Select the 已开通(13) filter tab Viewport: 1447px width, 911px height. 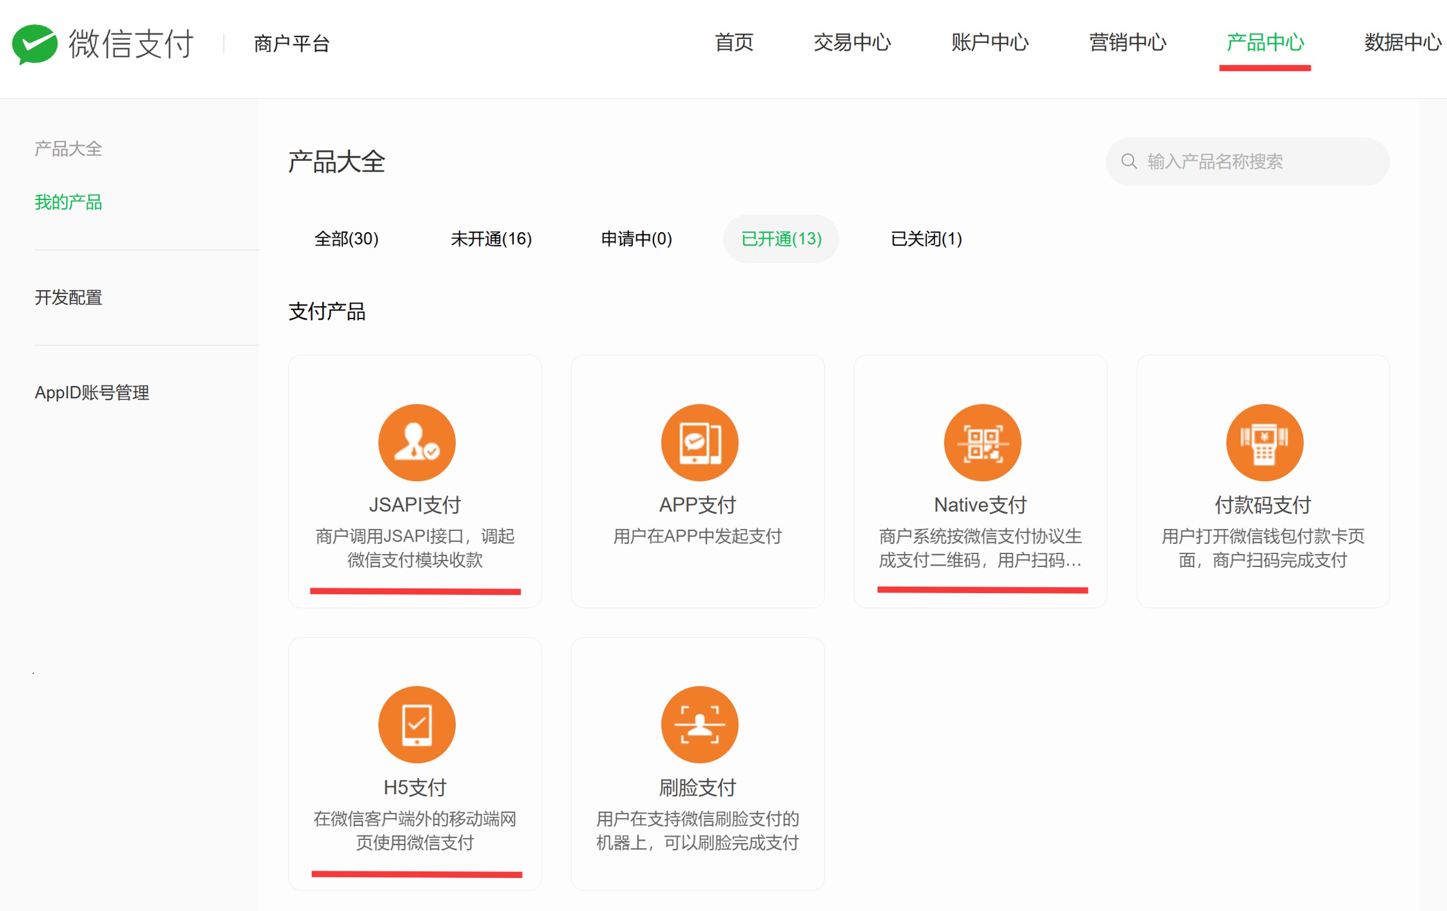(780, 239)
